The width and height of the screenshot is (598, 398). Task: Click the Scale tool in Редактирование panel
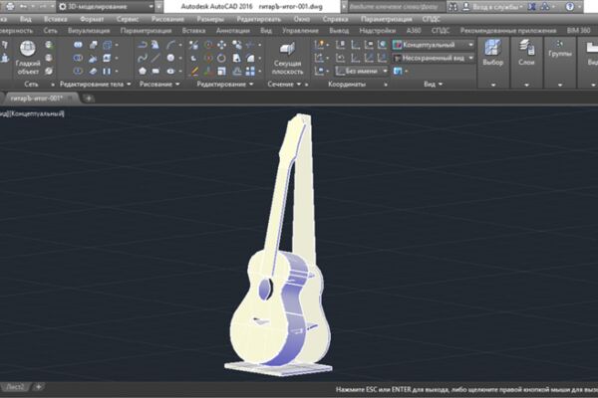221,71
